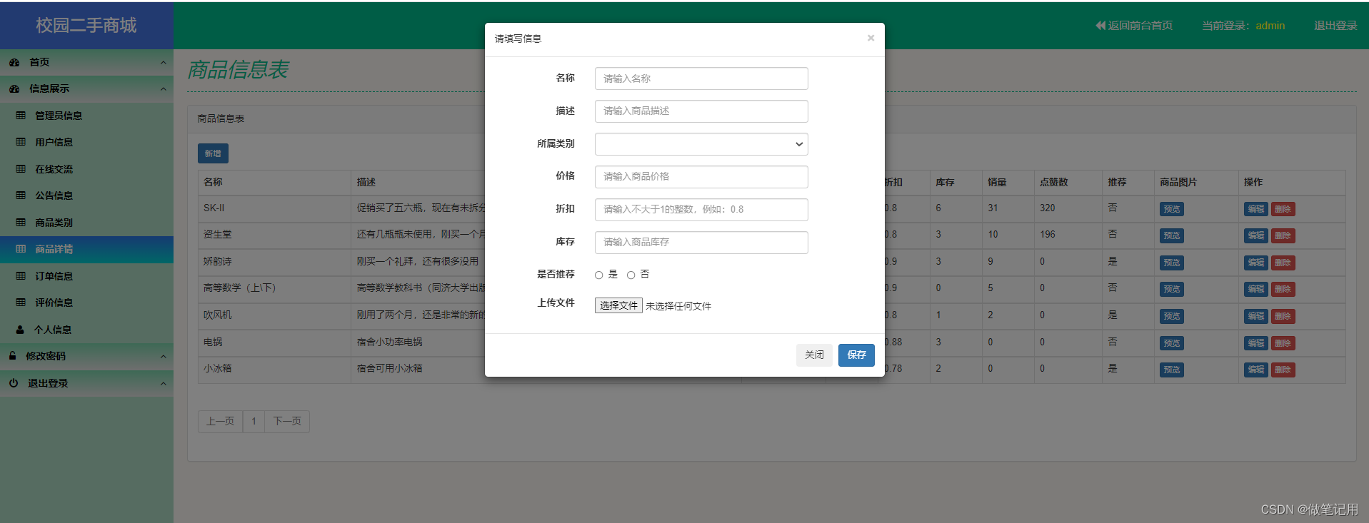The height and width of the screenshot is (523, 1369).
Task: Click the 保存 button
Action: tap(856, 355)
